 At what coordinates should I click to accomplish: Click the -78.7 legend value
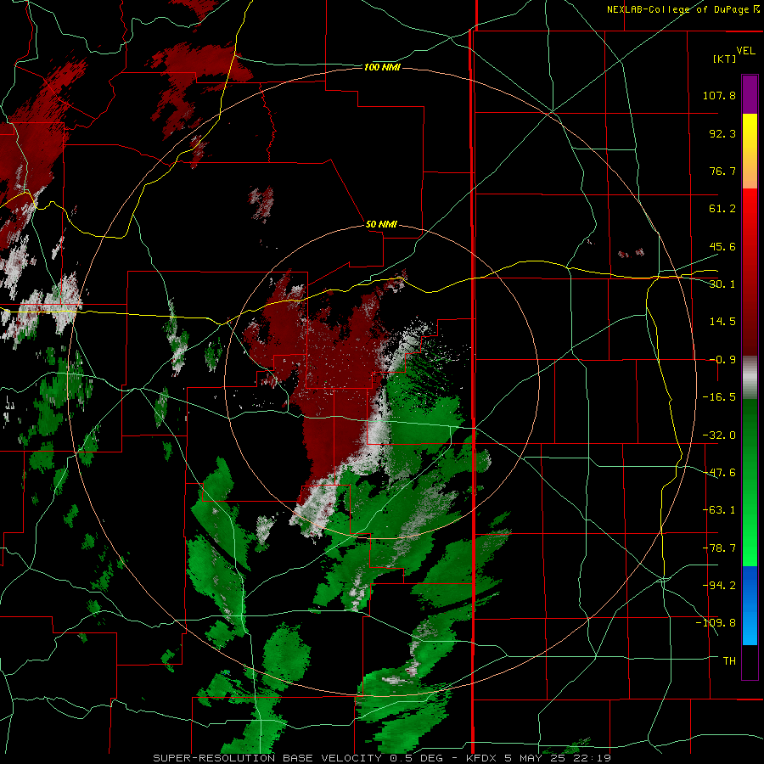(x=719, y=548)
